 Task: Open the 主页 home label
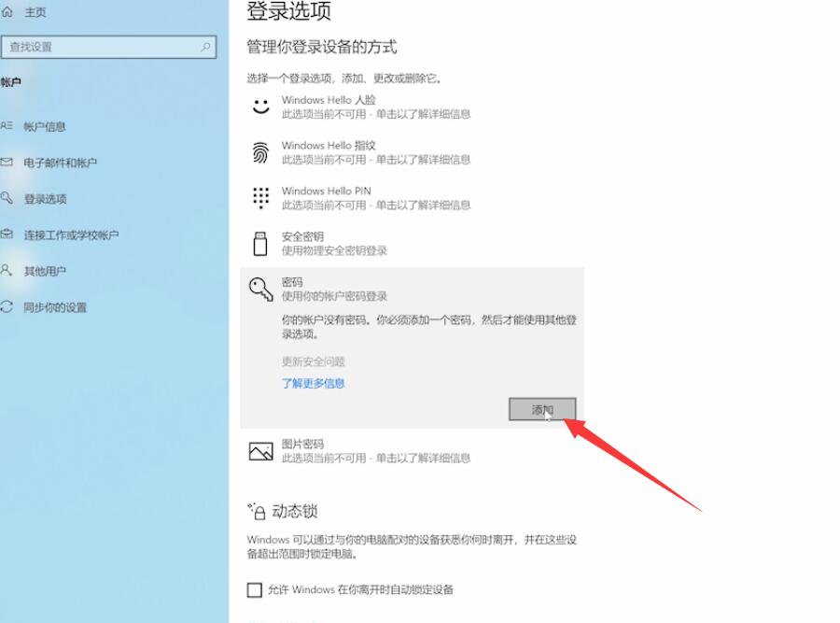[35, 12]
